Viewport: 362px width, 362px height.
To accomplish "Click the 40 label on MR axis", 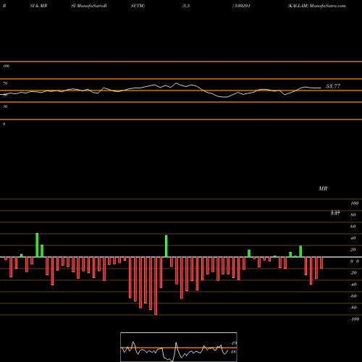I will coord(353,238).
